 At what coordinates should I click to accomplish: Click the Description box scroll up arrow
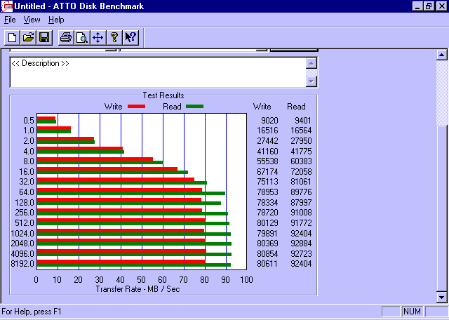(312, 63)
